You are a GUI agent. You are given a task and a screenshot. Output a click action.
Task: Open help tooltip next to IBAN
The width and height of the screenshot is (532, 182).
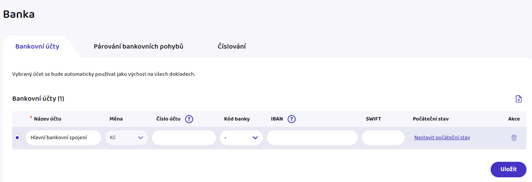(291, 119)
